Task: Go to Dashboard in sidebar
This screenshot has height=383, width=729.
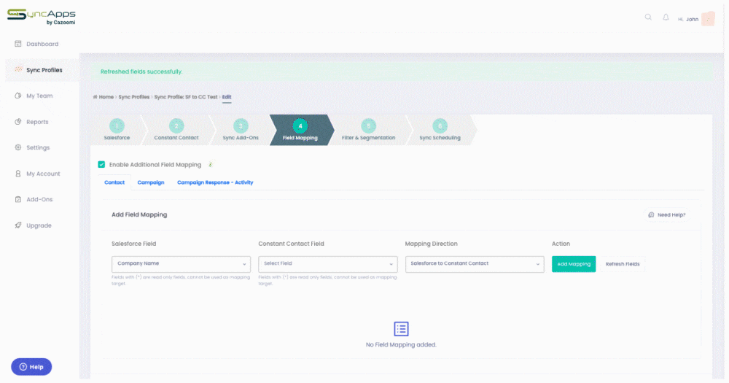Action: point(42,44)
